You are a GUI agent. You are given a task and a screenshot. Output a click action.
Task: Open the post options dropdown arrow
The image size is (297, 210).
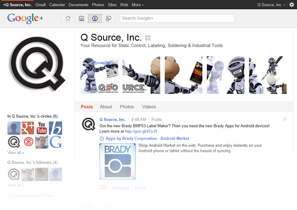[x=285, y=119]
